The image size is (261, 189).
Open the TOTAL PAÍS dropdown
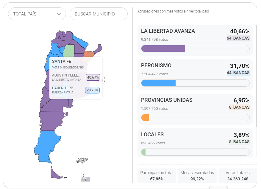click(x=37, y=14)
